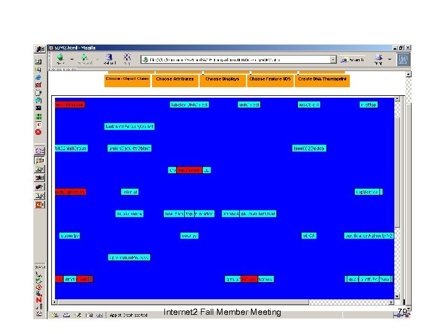Select the ipService class box
The width and height of the screenshot is (445, 334).
tap(367, 192)
